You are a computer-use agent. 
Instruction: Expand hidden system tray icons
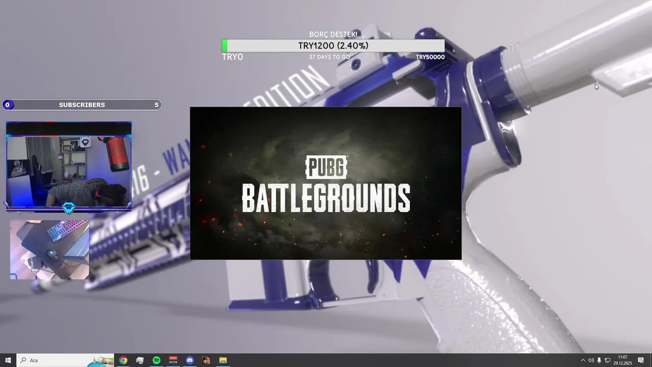click(583, 360)
